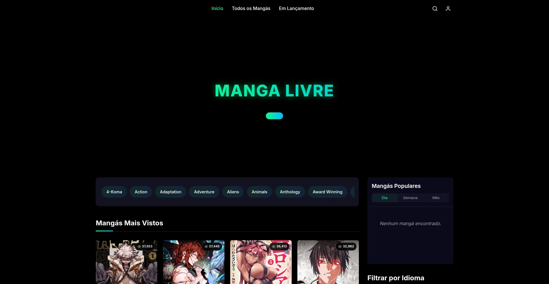Image resolution: width=549 pixels, height=284 pixels.
Task: Click the Nenhum mangá encontrado message
Action: 410,223
